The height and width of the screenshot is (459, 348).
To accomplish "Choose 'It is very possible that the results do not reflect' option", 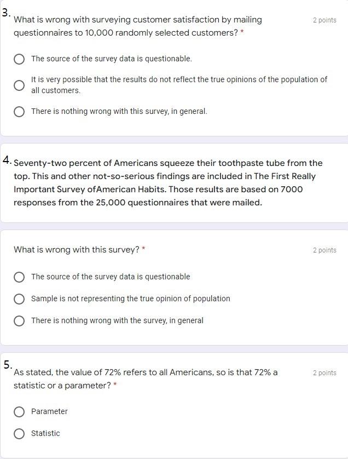I will (19, 85).
